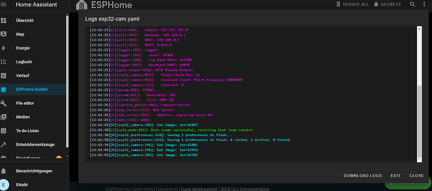The height and width of the screenshot is (191, 432).
Task: Download logs for esp32-cam.yaml
Action: pyautogui.click(x=362, y=176)
